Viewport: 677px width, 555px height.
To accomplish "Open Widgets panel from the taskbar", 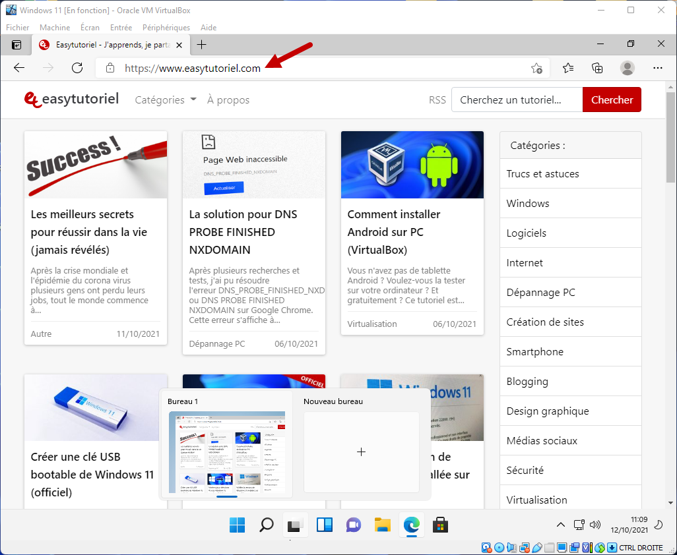I will coord(325,525).
